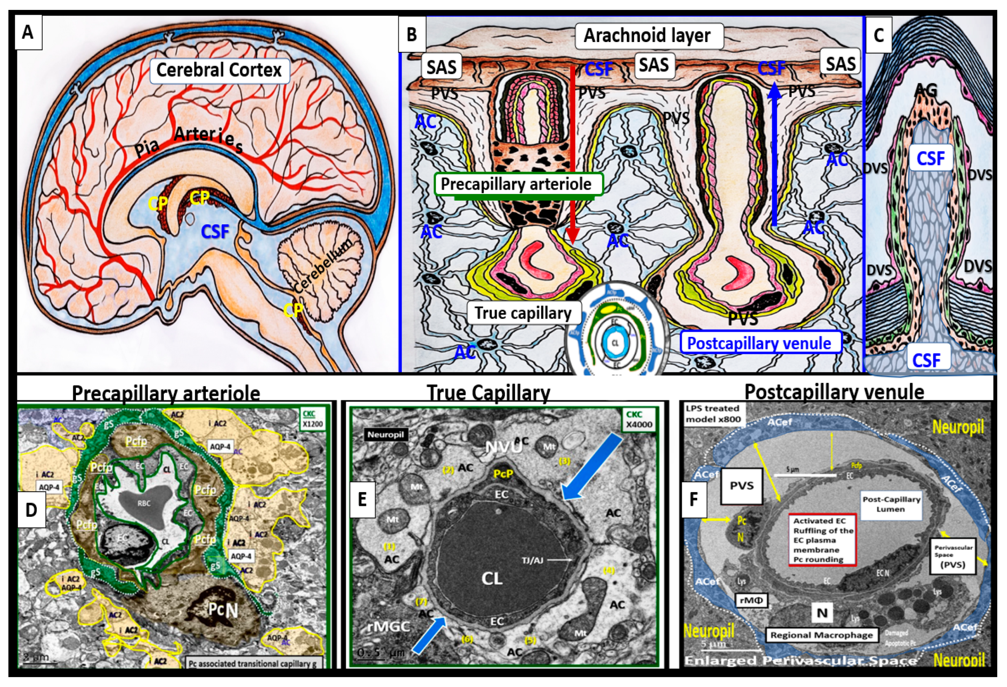The height and width of the screenshot is (687, 1007).
Task: Click the AG label in panel C
Action: coord(925,90)
